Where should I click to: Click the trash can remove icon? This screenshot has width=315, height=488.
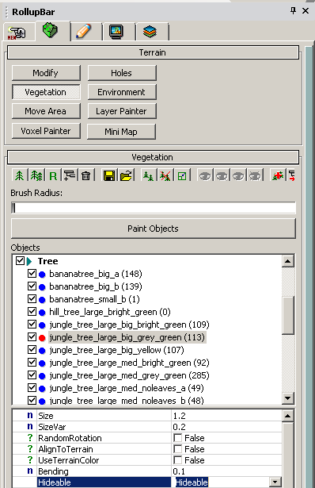click(86, 176)
